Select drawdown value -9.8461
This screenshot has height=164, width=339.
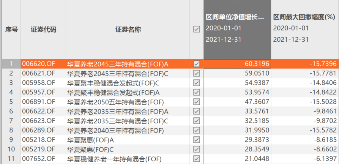(325, 111)
